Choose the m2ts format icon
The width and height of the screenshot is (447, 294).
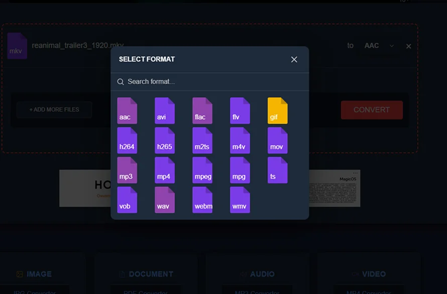202,140
